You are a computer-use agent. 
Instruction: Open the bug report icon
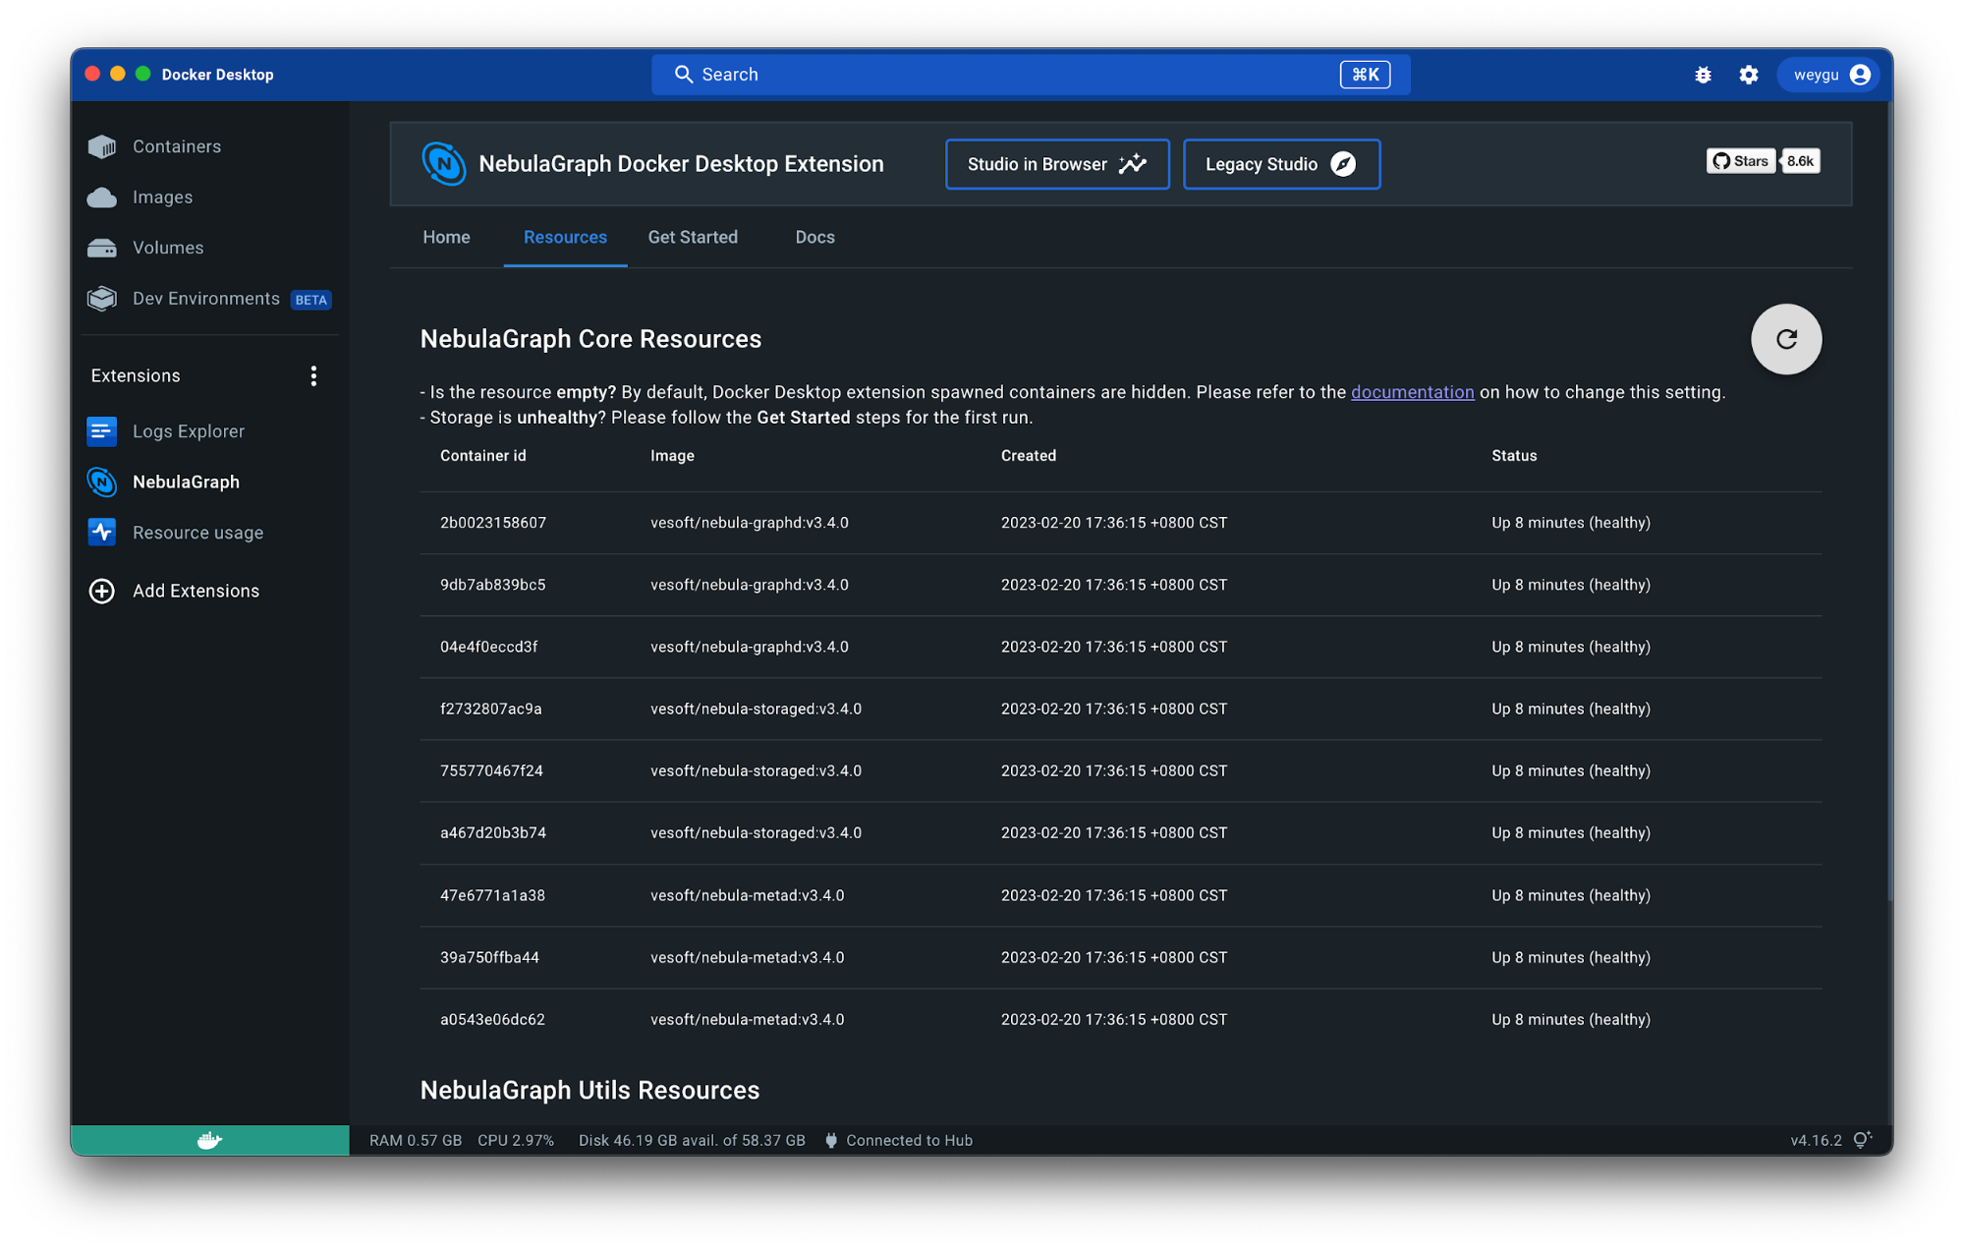pos(1704,74)
